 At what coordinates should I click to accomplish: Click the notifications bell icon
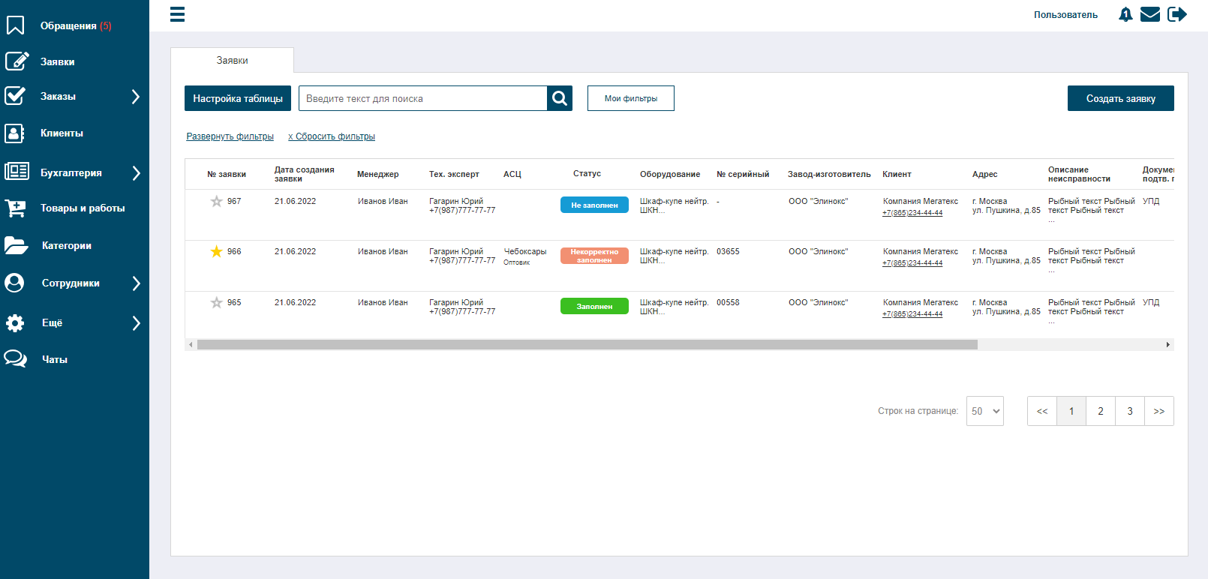pos(1125,14)
